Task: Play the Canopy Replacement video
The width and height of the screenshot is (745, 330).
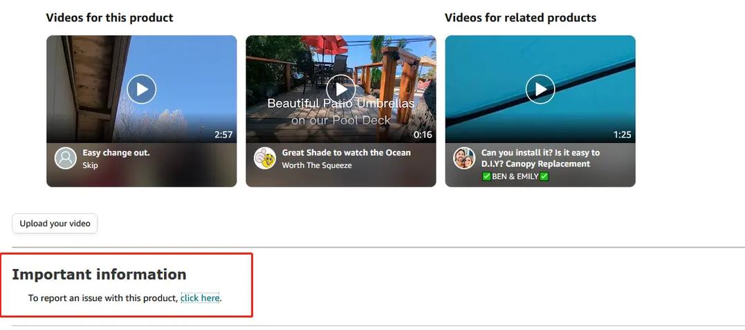Action: click(540, 89)
